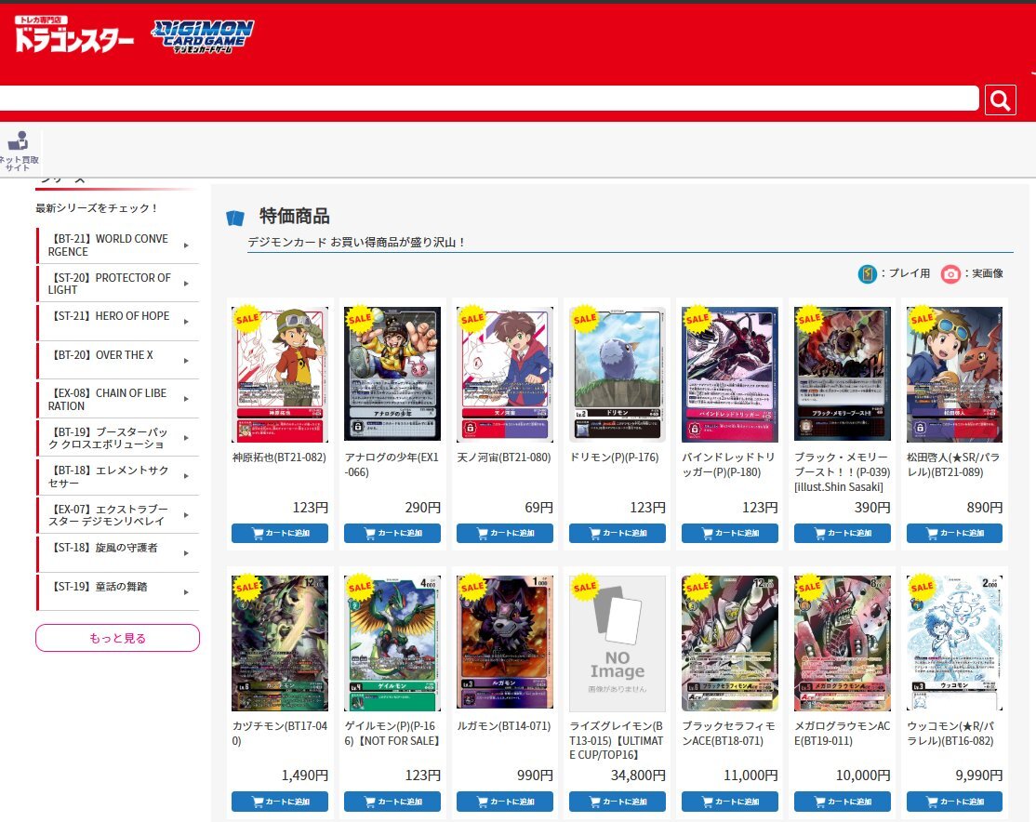Click the blue card icon beside 特価商品
Image resolution: width=1036 pixels, height=822 pixels.
click(235, 217)
